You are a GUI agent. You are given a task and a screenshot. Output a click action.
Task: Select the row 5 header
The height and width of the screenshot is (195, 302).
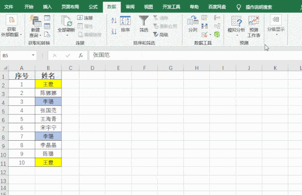3,111
